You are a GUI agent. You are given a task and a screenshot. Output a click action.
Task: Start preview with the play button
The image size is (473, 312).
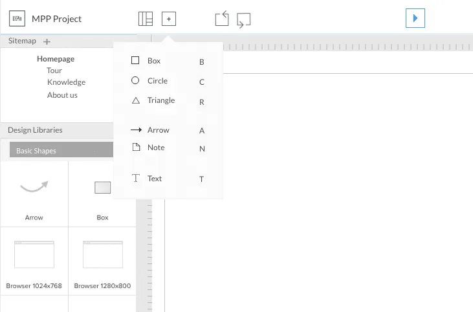click(x=415, y=18)
